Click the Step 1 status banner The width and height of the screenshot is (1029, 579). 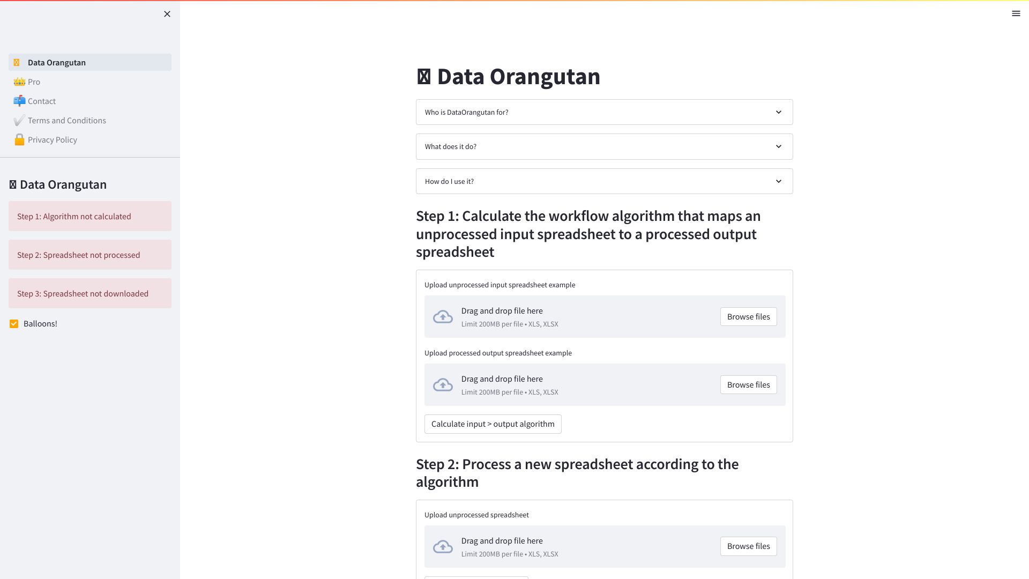tap(90, 216)
